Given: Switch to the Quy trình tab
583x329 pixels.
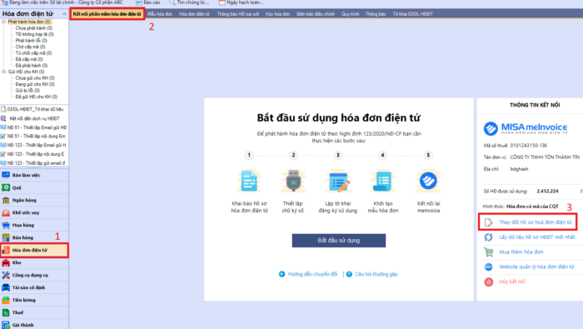Looking at the screenshot, I should coord(351,14).
